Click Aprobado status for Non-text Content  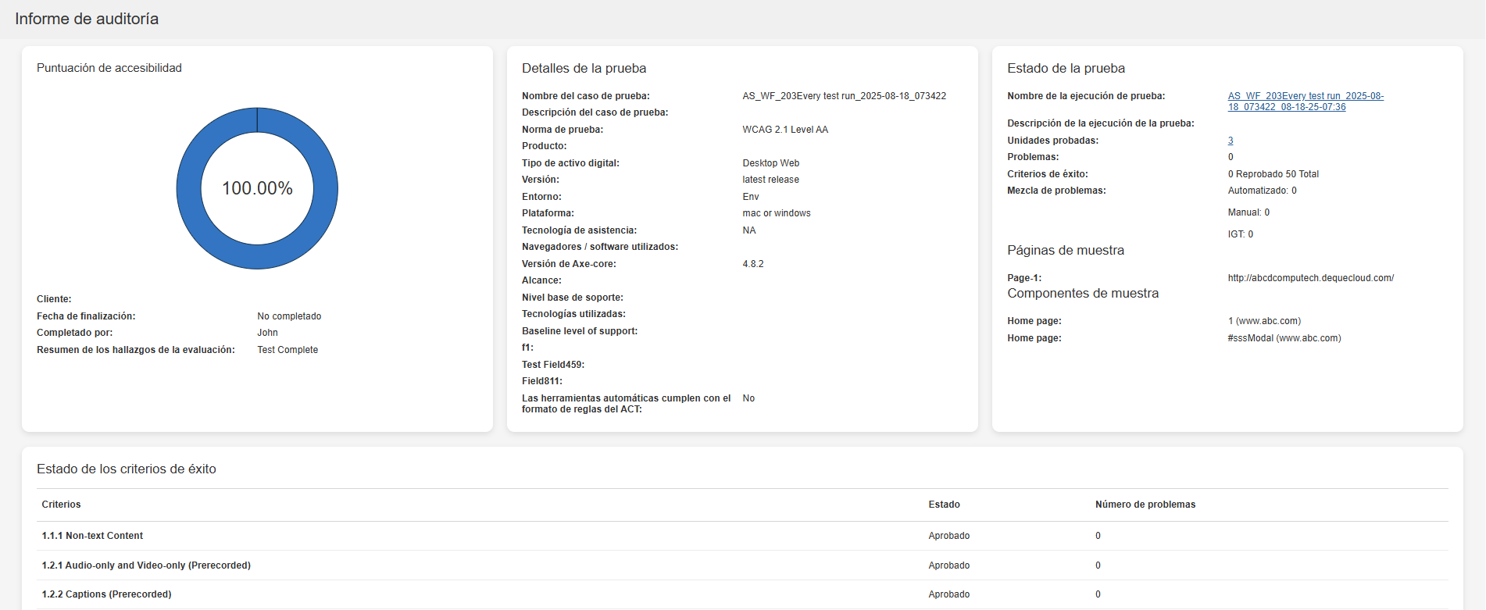point(948,536)
